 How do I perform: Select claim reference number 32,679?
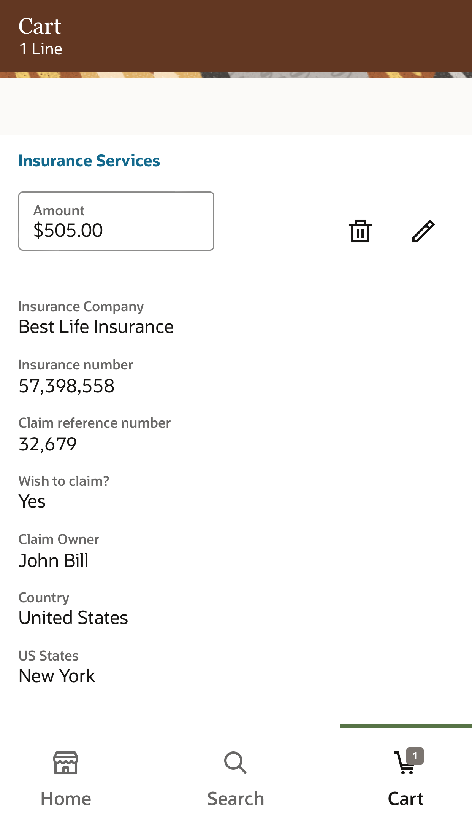click(x=48, y=444)
